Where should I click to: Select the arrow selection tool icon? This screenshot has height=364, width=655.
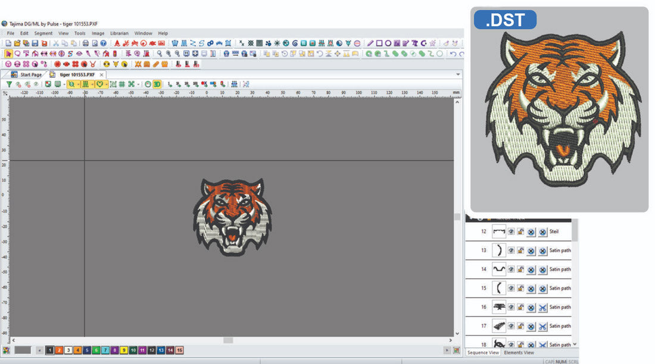(9, 53)
